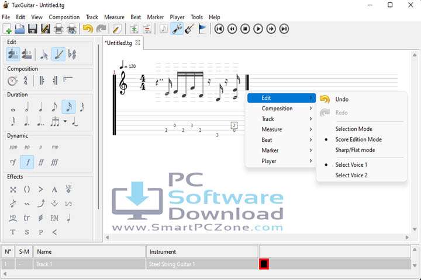421x280 pixels.
Task: Select the whole note duration
Action: (x=13, y=110)
